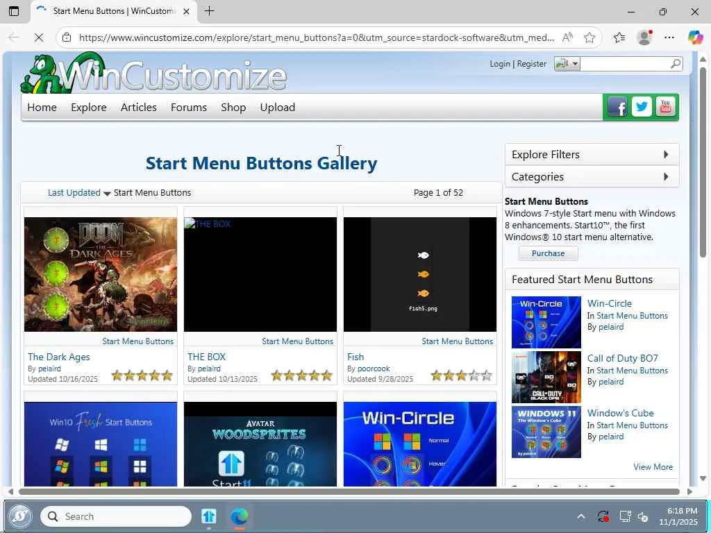Click the vertical page scrollbar
Screen dimensions: 711x533
pyautogui.click(x=703, y=162)
